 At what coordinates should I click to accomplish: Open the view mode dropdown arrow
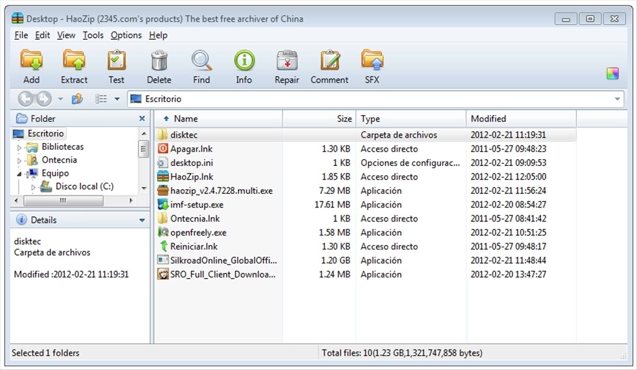click(117, 99)
